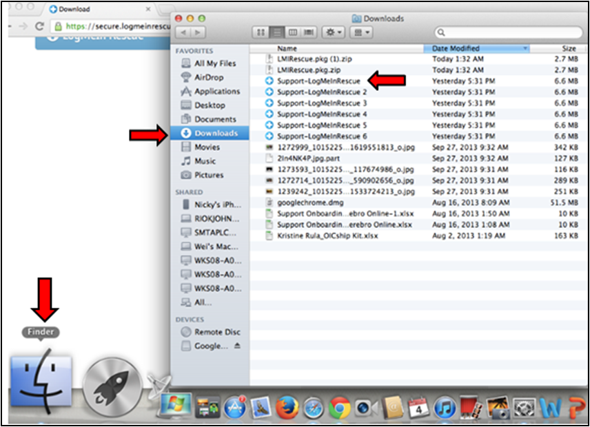This screenshot has height=427, width=590.
Task: Open the Action gear dropdown menu
Action: pyautogui.click(x=334, y=32)
